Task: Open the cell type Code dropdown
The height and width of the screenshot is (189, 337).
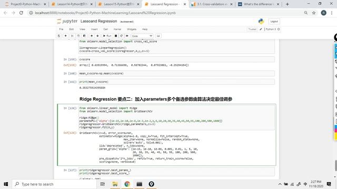Action: pyautogui.click(x=142, y=36)
